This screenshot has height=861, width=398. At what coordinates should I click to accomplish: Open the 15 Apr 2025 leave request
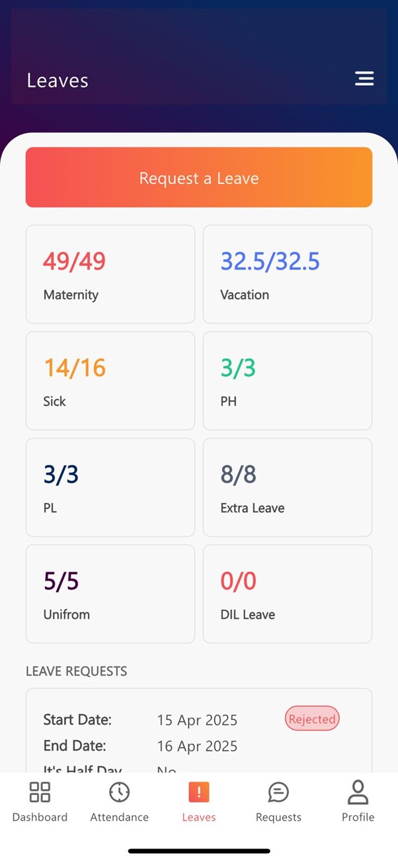(199, 731)
